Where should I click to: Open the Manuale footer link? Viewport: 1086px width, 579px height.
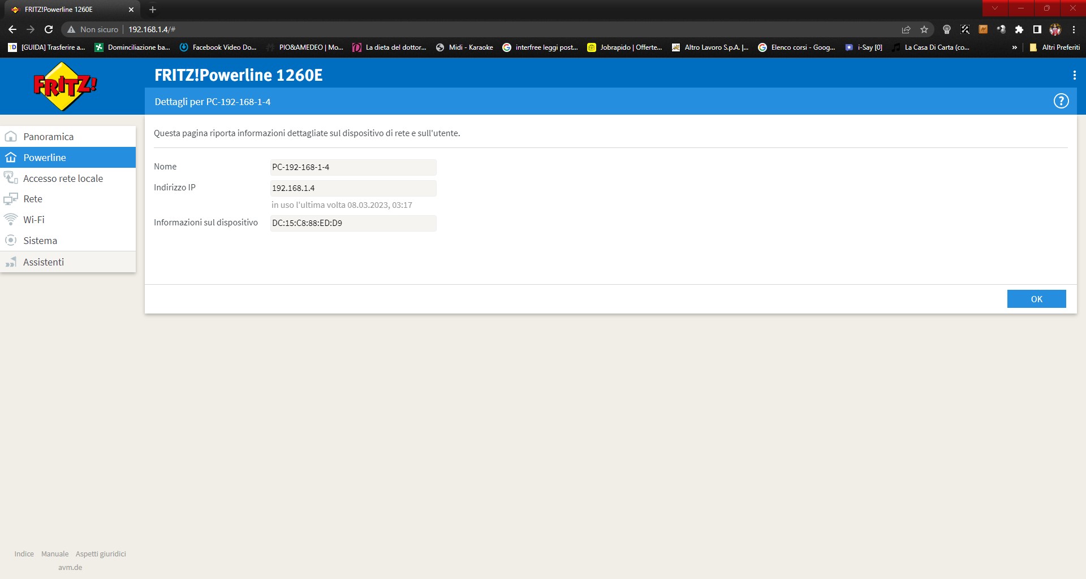(x=55, y=554)
